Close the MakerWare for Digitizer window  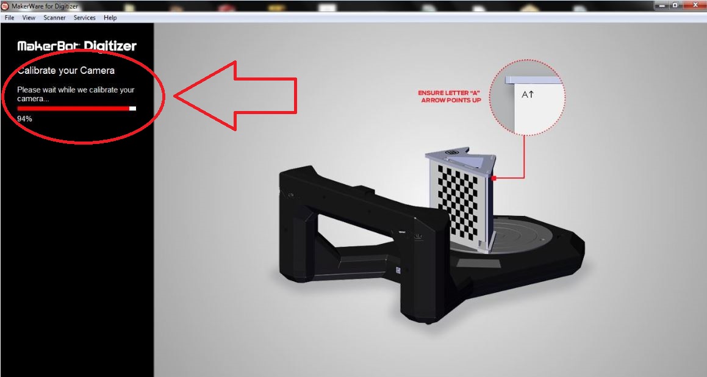point(694,5)
